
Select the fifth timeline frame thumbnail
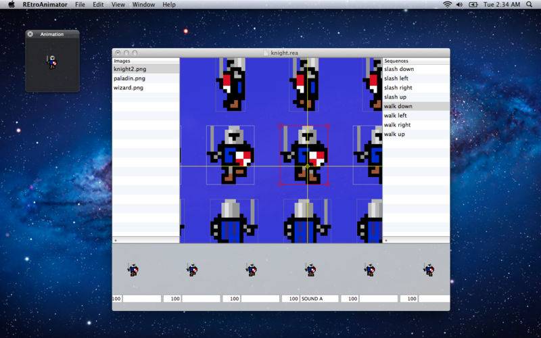[x=370, y=270]
